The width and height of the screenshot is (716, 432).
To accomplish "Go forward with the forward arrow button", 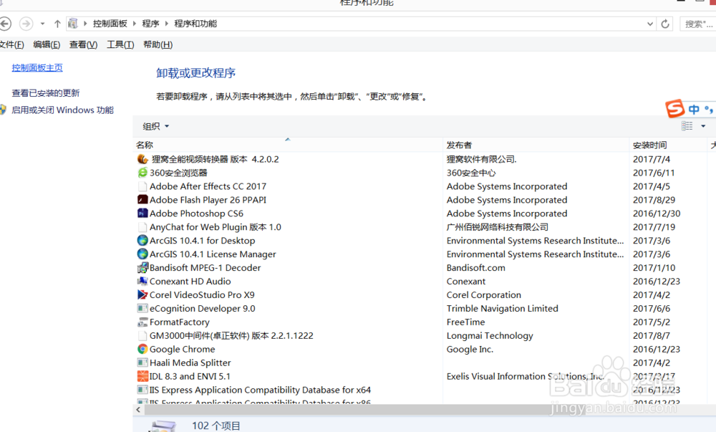I will click(26, 24).
